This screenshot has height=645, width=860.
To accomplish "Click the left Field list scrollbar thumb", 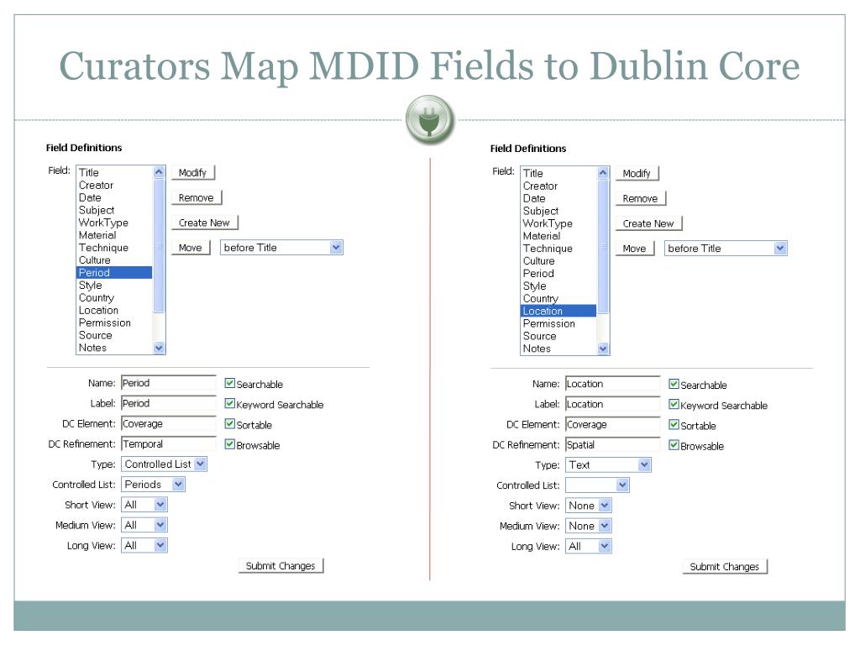I will [159, 246].
